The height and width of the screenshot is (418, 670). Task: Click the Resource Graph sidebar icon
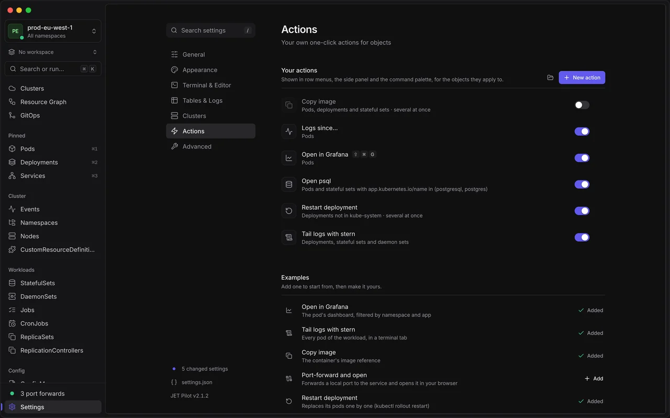[12, 102]
